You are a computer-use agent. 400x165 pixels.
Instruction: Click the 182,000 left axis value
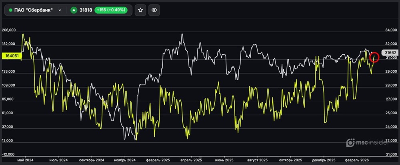tap(9, 44)
